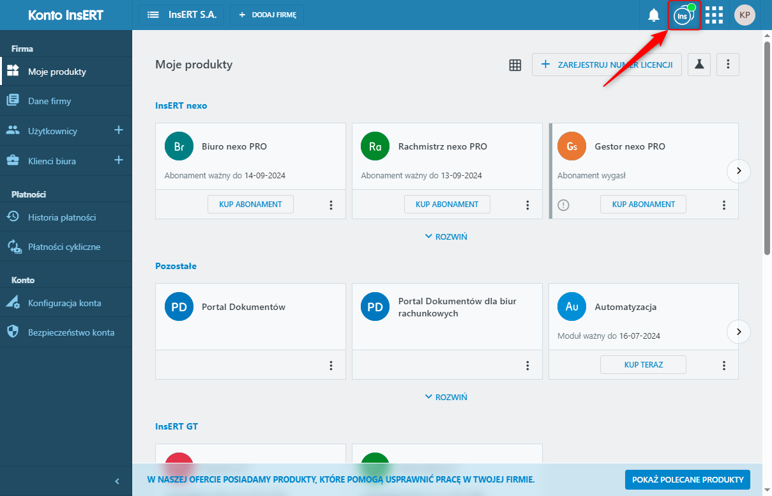Viewport: 772px width, 496px height.
Task: Click the lab flask icon button
Action: pyautogui.click(x=700, y=65)
